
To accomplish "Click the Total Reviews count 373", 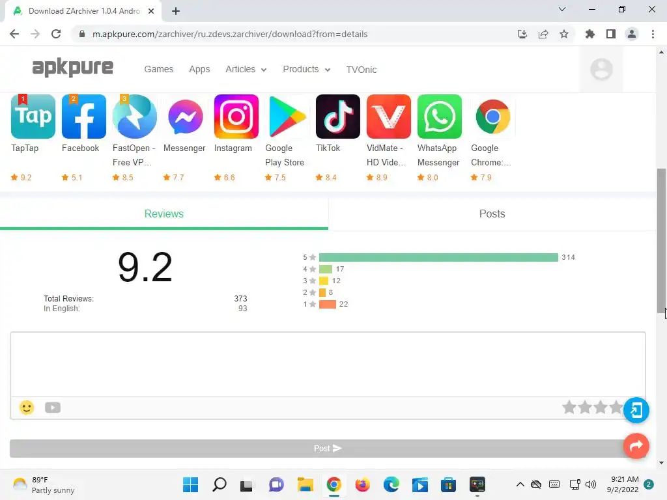I will click(240, 298).
